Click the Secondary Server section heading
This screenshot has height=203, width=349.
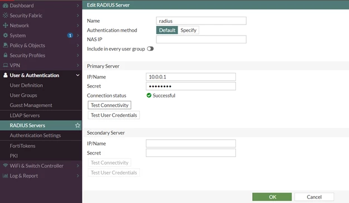[x=106, y=133]
